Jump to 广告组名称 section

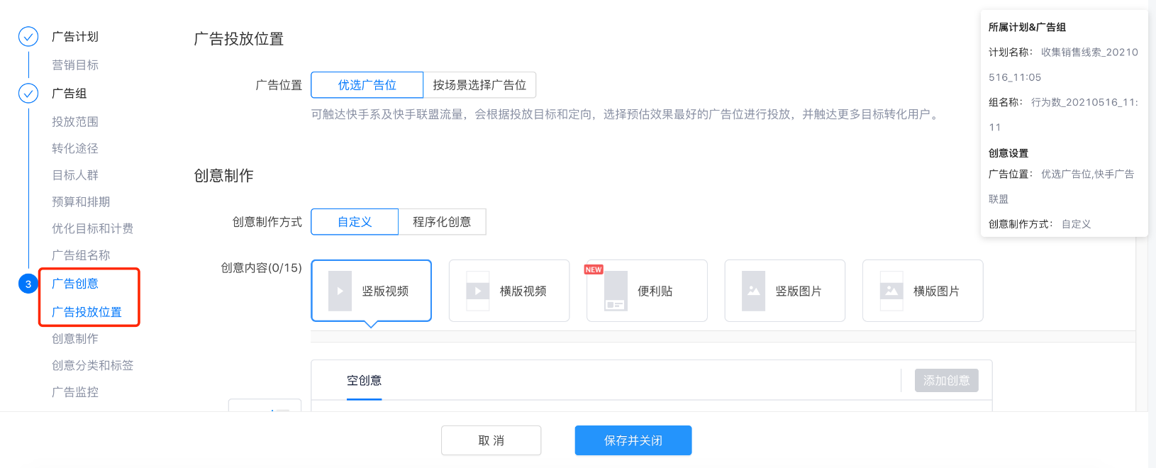coord(81,255)
